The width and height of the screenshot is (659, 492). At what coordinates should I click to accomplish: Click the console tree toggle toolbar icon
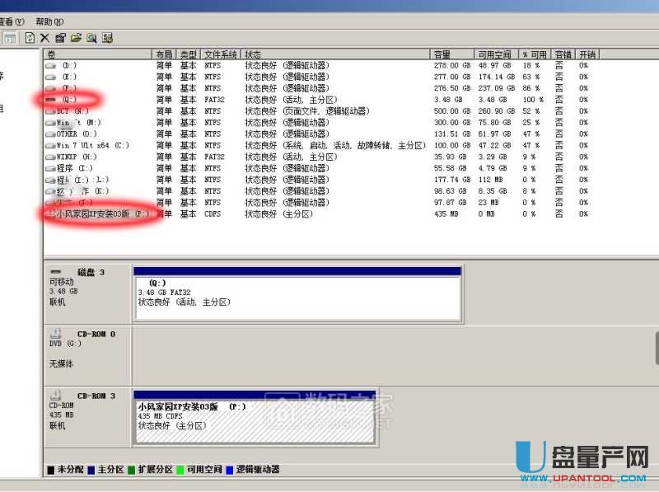tap(10, 38)
